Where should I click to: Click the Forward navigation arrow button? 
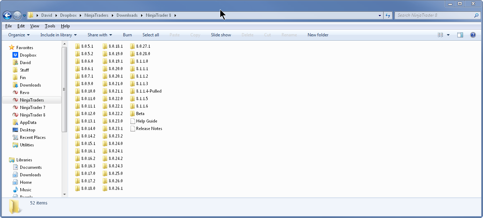[x=17, y=15]
